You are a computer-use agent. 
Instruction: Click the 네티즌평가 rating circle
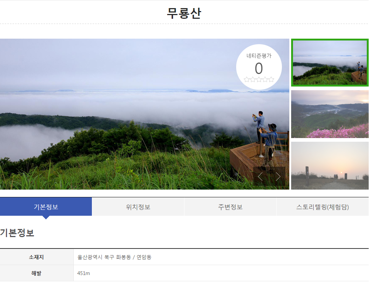(259, 67)
